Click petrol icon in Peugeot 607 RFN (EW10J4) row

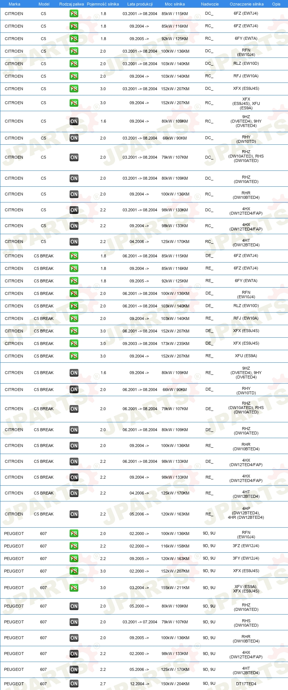(x=74, y=534)
